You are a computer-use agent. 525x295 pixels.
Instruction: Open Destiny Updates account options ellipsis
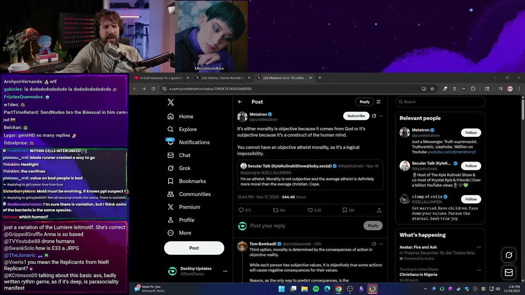tap(225, 271)
